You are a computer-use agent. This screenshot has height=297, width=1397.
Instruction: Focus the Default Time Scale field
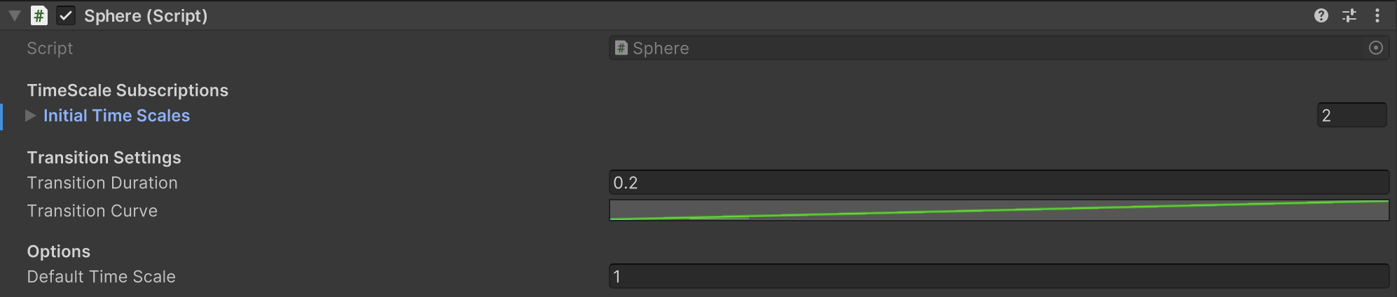click(998, 277)
